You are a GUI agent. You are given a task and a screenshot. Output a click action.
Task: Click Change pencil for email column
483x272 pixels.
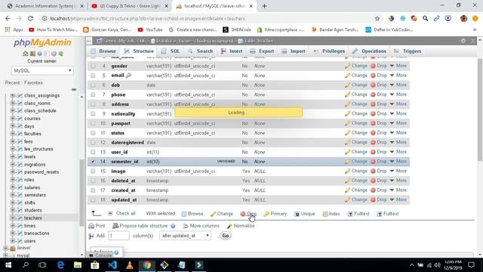347,76
